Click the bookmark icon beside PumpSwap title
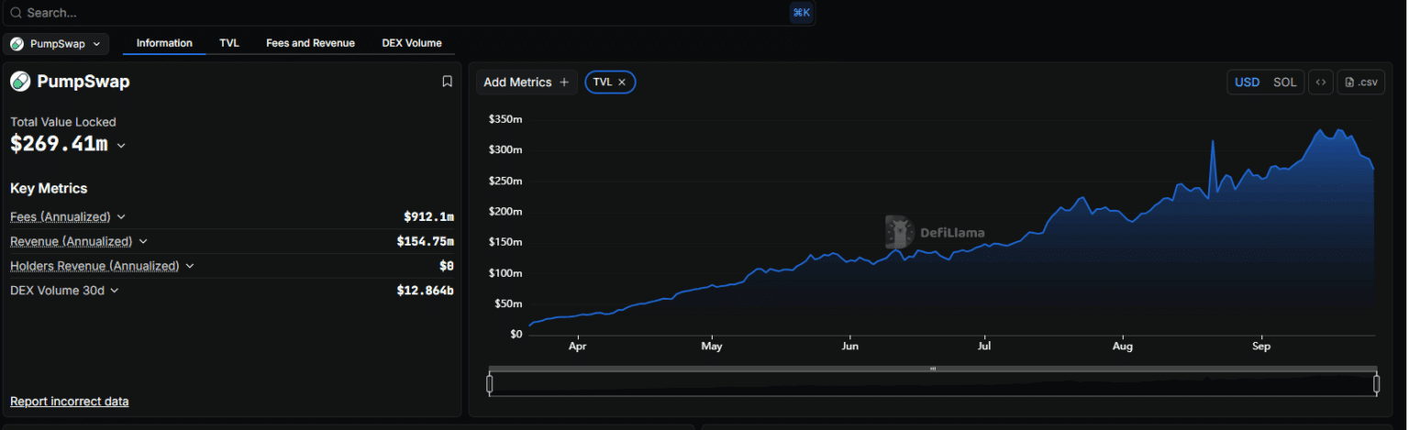 447,82
